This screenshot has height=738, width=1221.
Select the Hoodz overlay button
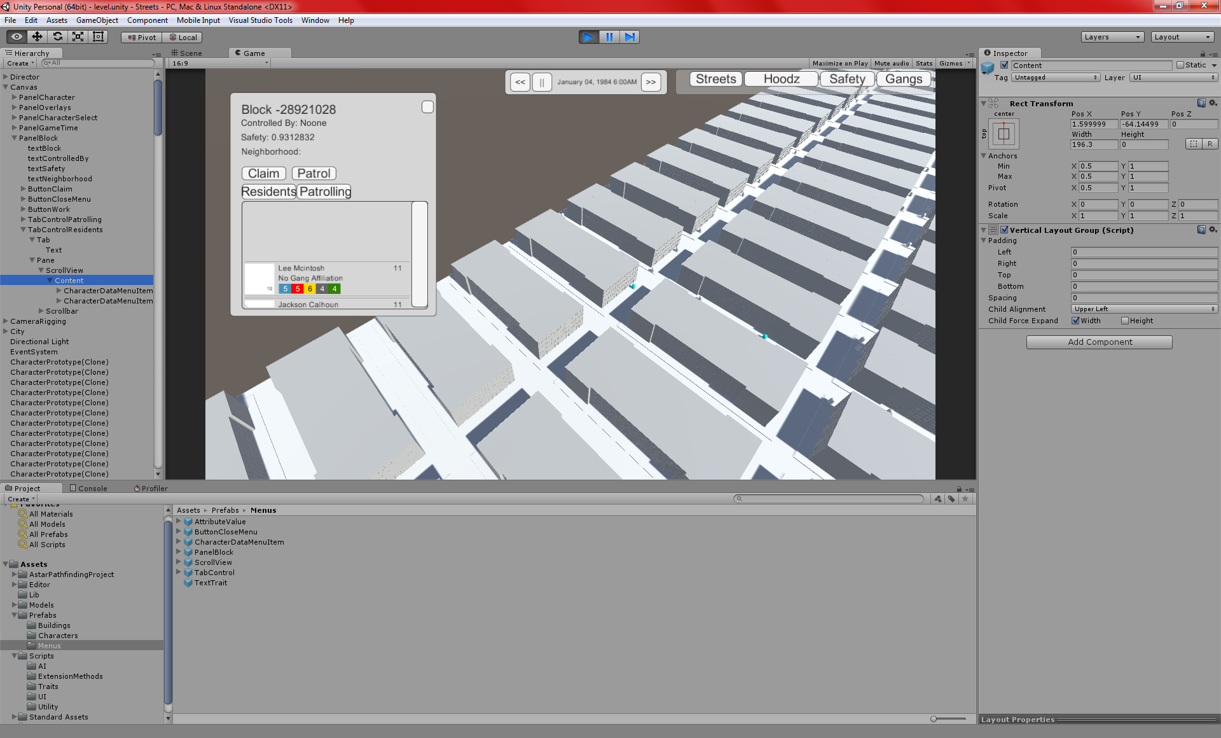pos(781,79)
